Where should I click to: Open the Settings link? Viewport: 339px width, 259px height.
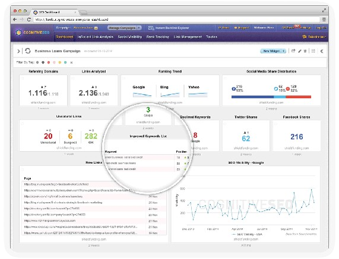pos(306,28)
